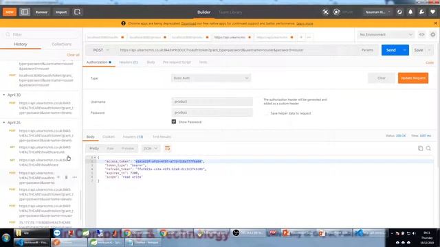The height and width of the screenshot is (247, 440).
Task: Open notifications bell icon
Action: point(410,12)
